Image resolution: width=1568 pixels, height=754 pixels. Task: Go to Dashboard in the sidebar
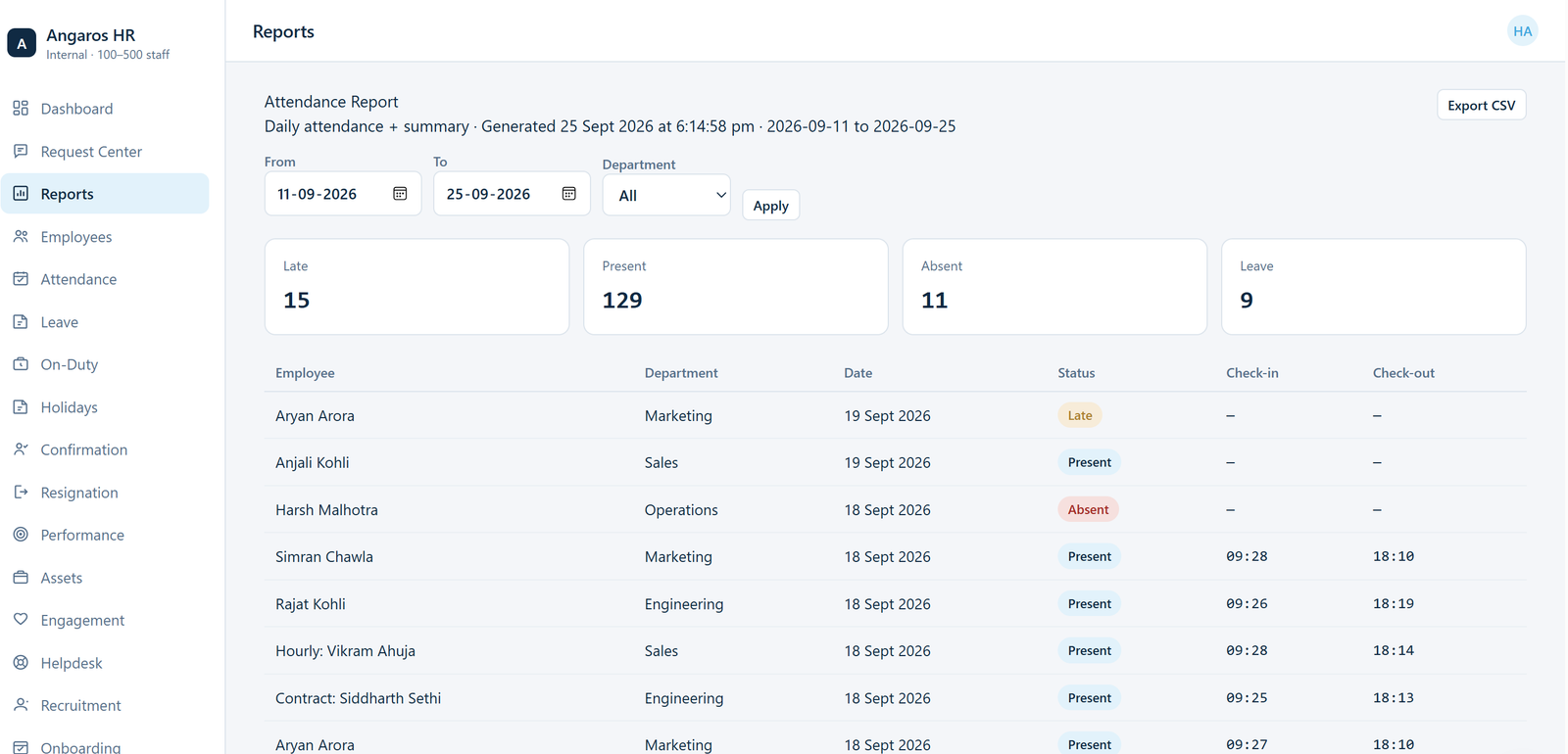pyautogui.click(x=105, y=109)
